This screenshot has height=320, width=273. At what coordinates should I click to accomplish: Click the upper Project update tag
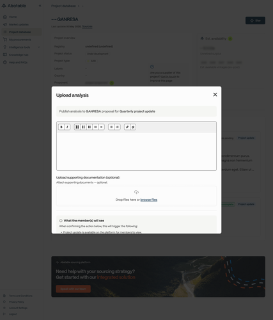click(246, 138)
